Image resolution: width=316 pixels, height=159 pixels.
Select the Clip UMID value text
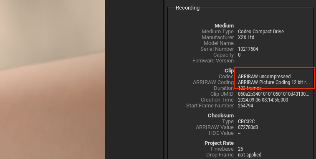click(273, 94)
